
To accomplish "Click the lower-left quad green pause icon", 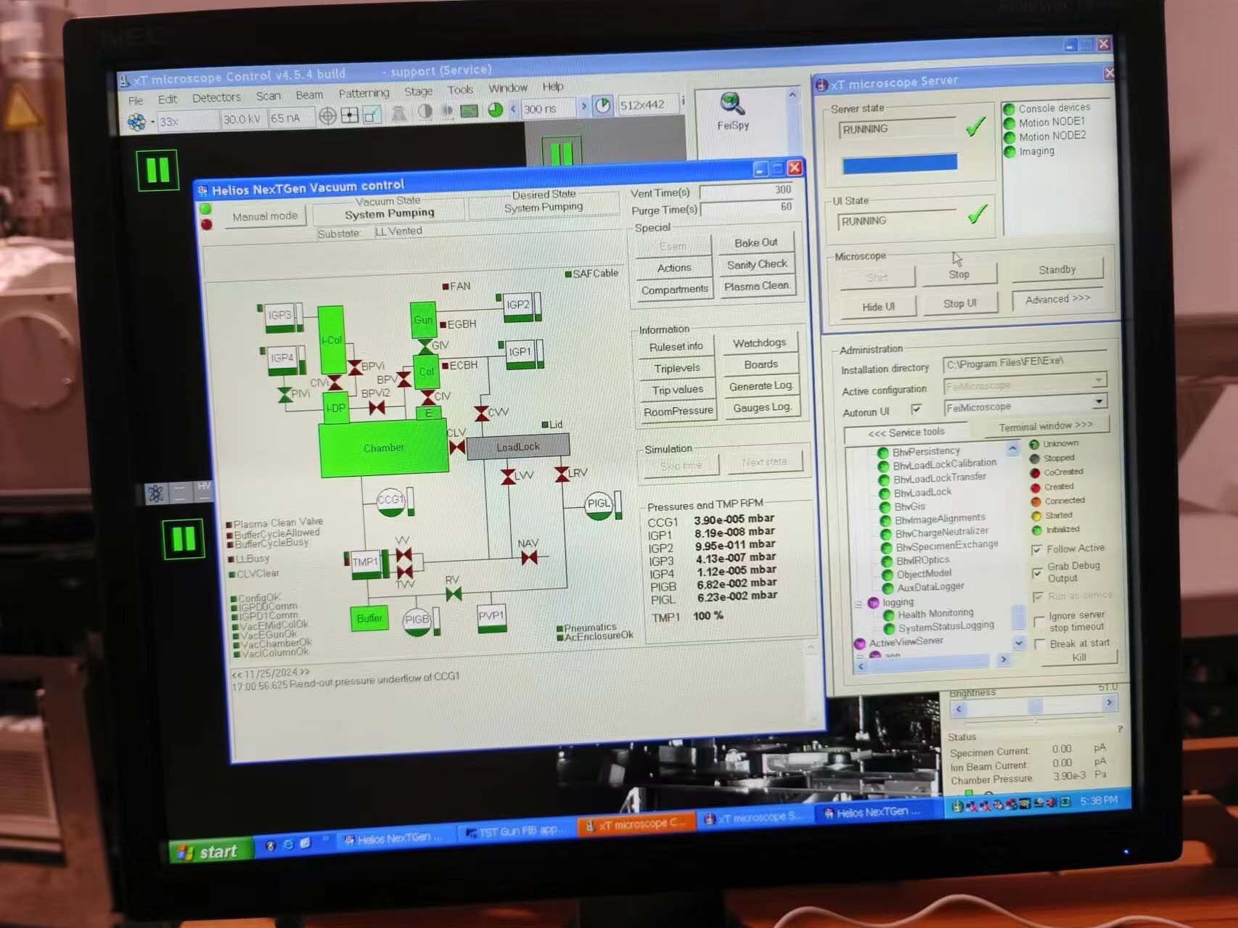I will [x=183, y=539].
